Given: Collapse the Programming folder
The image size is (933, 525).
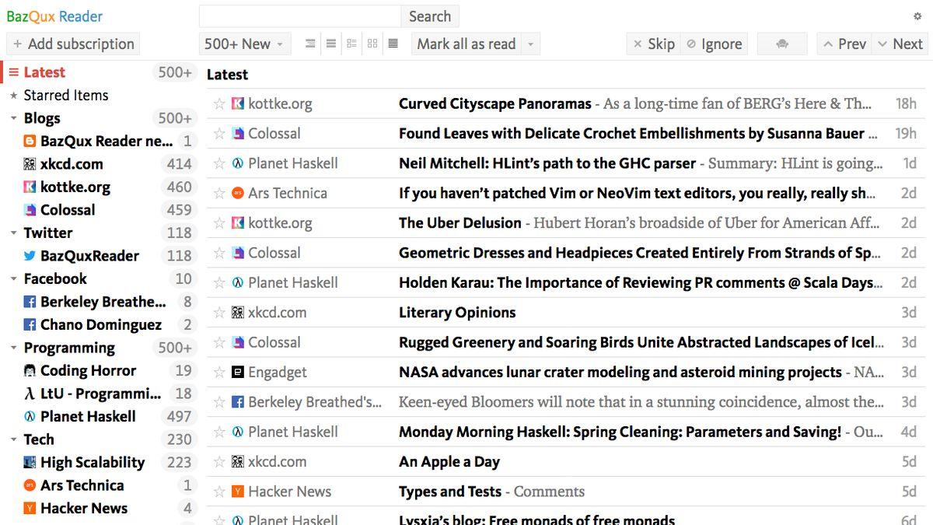Looking at the screenshot, I should 13,348.
